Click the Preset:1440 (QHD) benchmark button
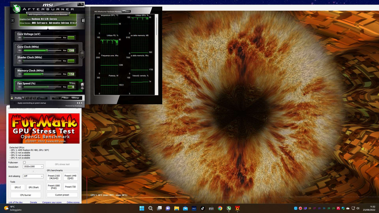 tap(71, 177)
